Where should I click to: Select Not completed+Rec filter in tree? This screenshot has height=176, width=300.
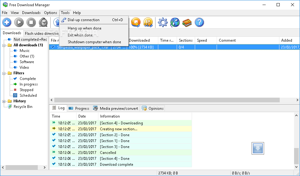30,39
